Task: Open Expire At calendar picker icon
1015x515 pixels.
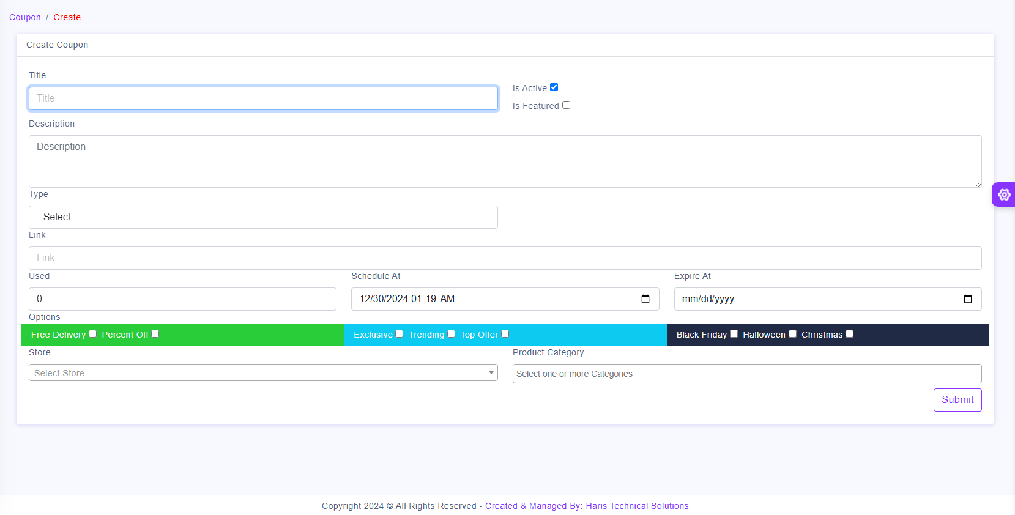Action: point(967,299)
